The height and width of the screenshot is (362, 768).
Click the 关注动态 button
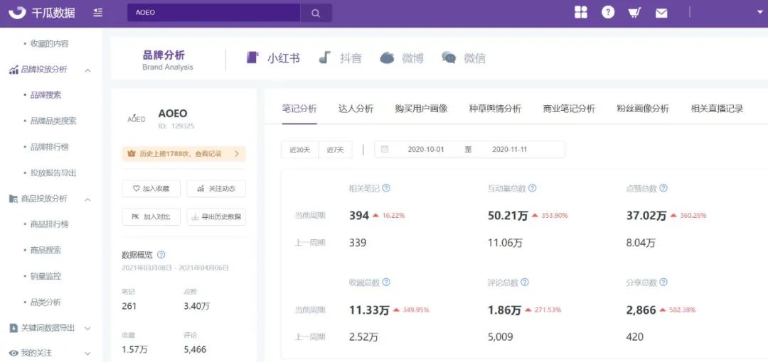tap(216, 188)
